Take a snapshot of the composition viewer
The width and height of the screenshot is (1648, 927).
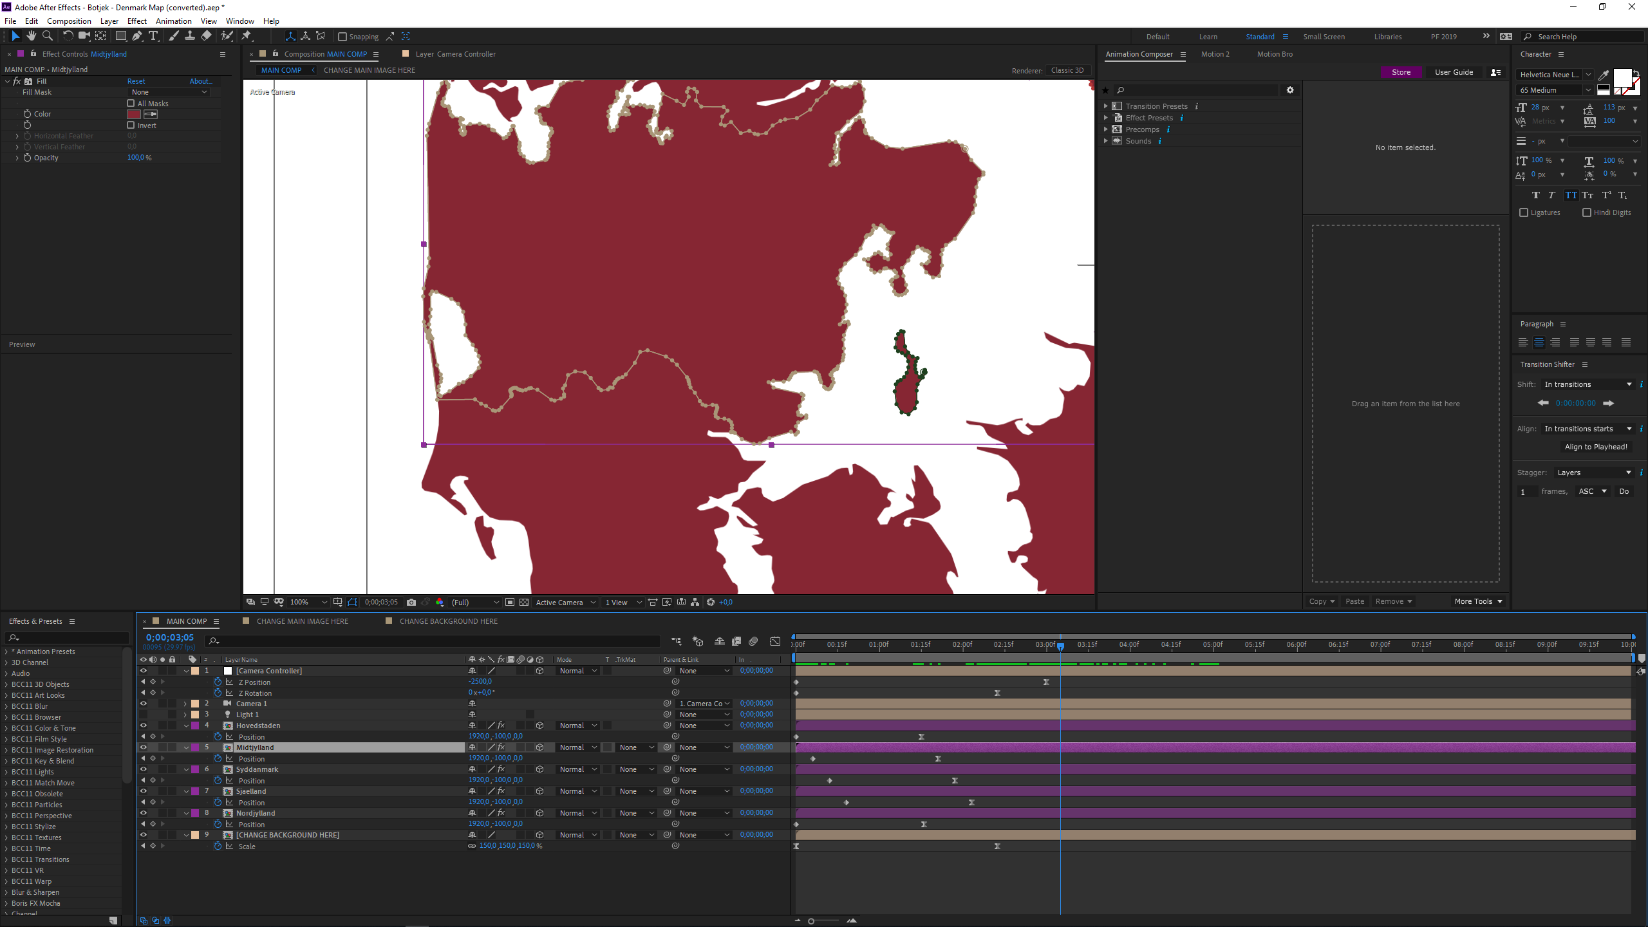coord(411,602)
